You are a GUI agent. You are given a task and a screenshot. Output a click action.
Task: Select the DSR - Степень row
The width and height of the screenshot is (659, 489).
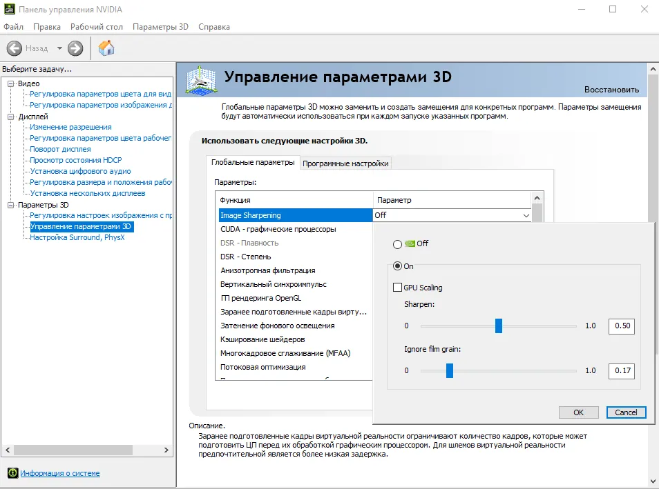pos(296,257)
